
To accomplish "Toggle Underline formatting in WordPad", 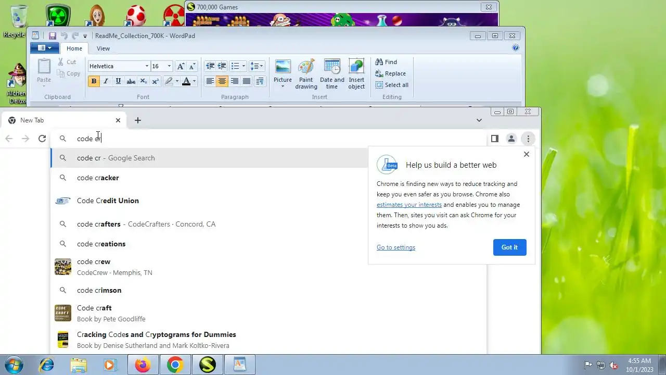I will tap(118, 81).
